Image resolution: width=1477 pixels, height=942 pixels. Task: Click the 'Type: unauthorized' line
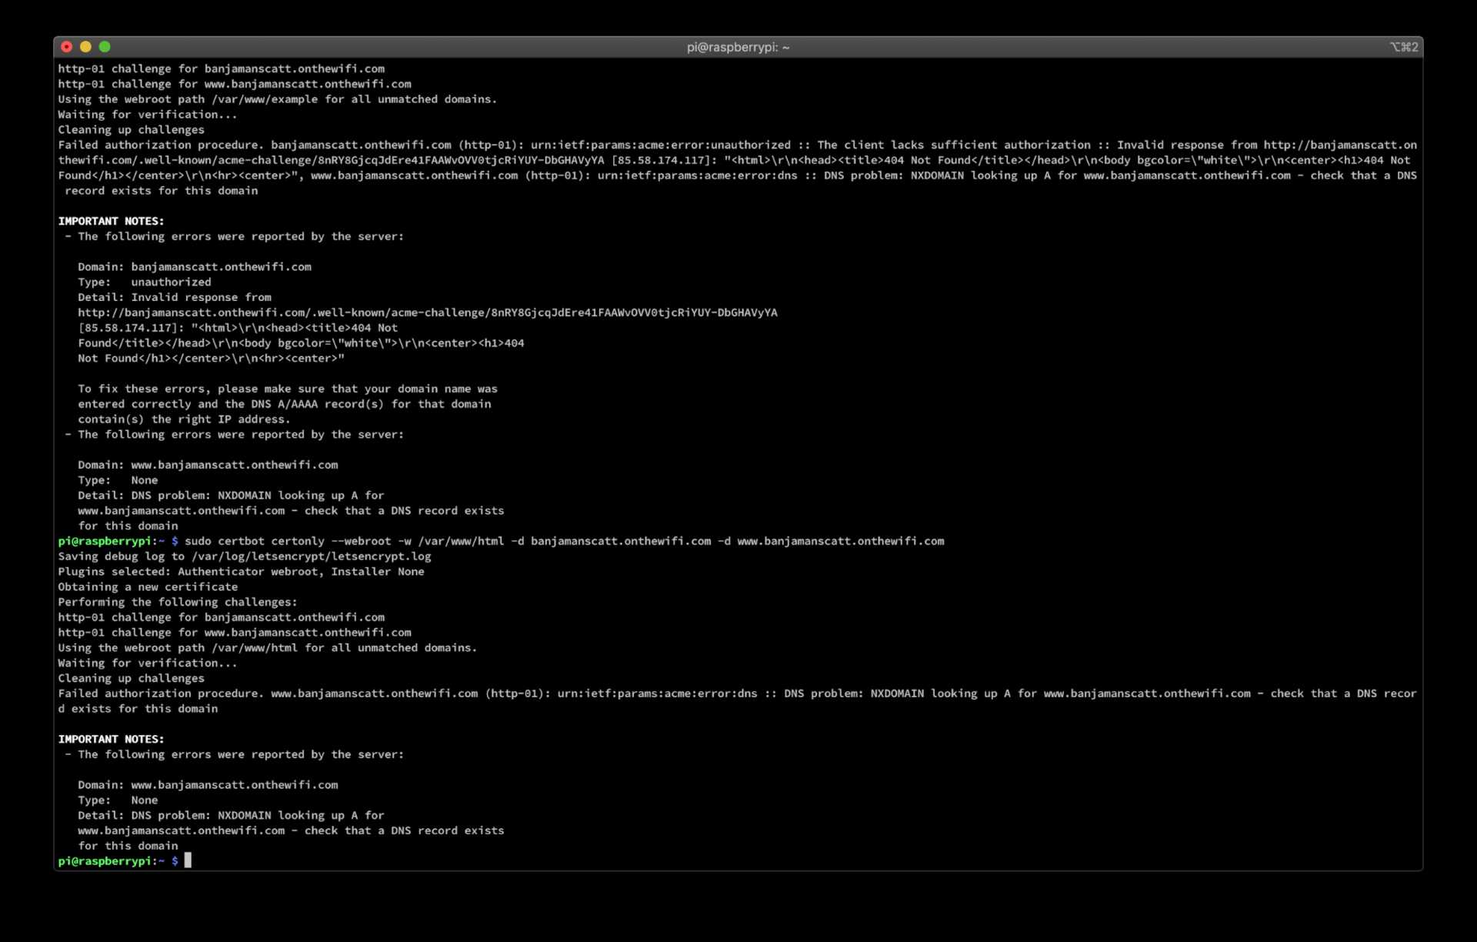pos(145,282)
